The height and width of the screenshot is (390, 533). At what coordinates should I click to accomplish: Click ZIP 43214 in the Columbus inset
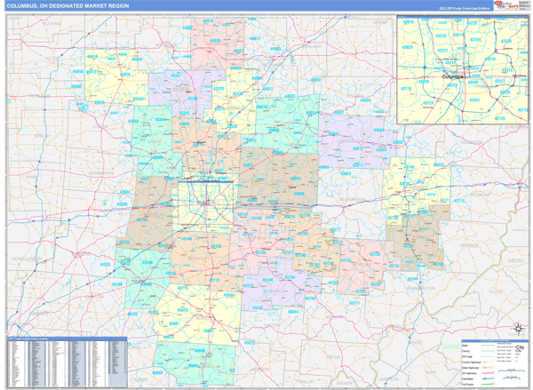(458, 35)
